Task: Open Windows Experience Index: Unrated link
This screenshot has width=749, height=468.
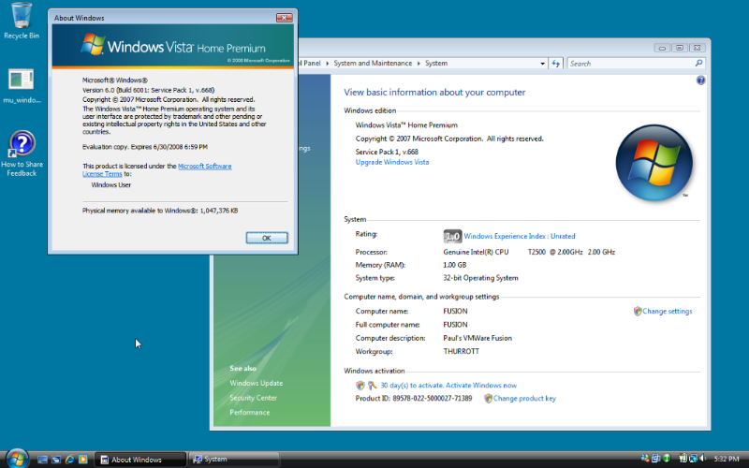Action: (x=520, y=236)
